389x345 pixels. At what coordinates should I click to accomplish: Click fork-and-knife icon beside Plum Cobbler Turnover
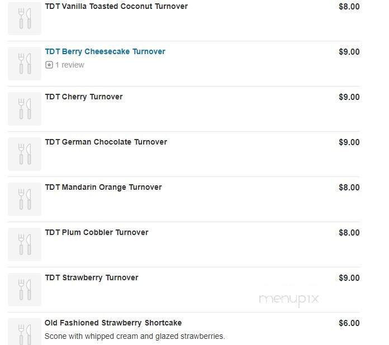(25, 244)
